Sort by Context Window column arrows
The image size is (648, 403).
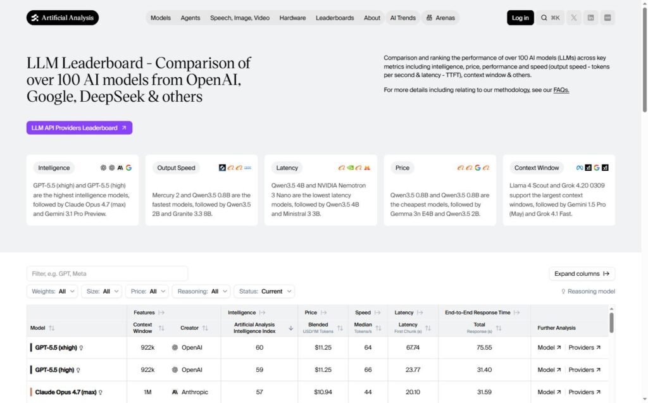coord(161,328)
